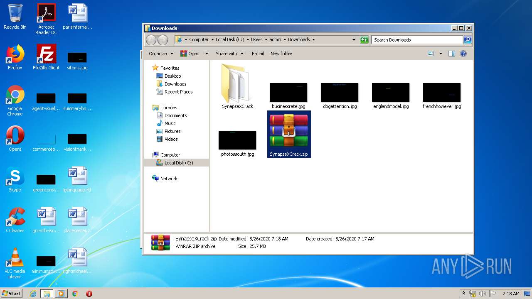Open Windows Media Player from taskbar

pyautogui.click(x=61, y=294)
